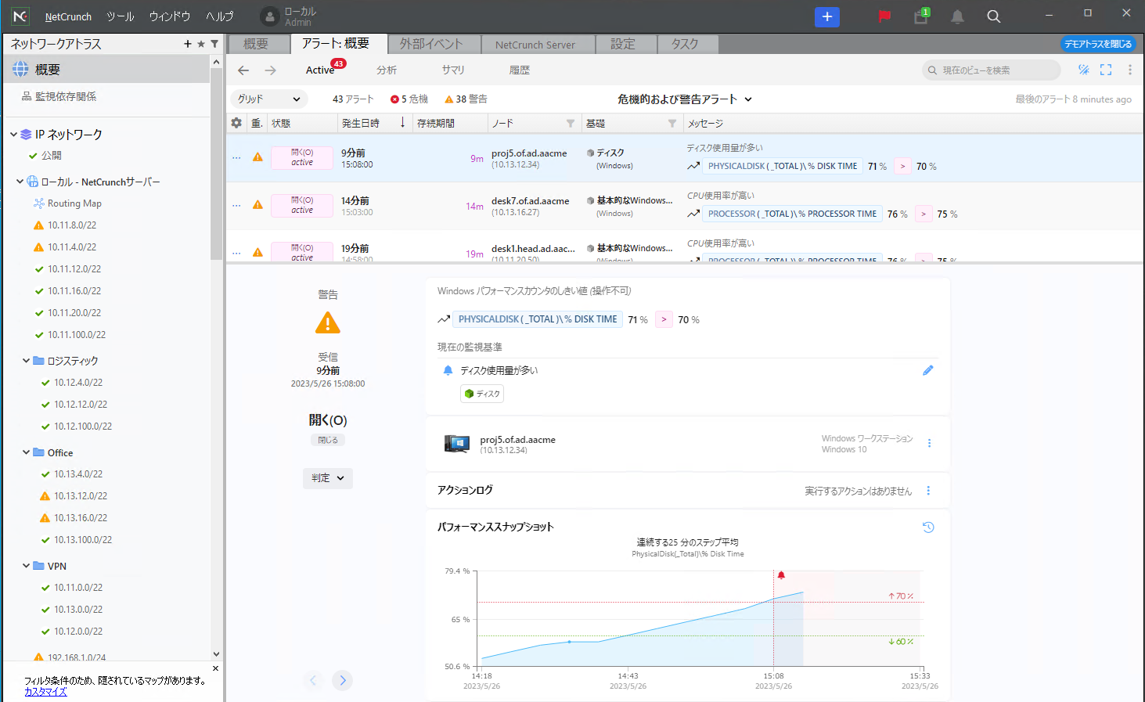Open row menu for proj5.of.ad.aacme alert
The image size is (1145, 702).
(x=236, y=158)
